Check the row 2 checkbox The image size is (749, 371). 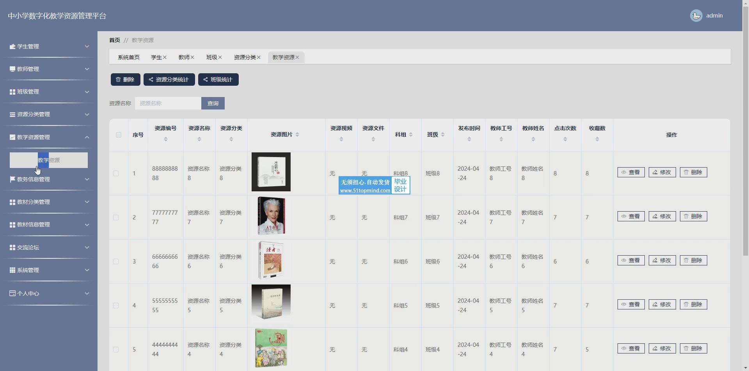pos(116,217)
